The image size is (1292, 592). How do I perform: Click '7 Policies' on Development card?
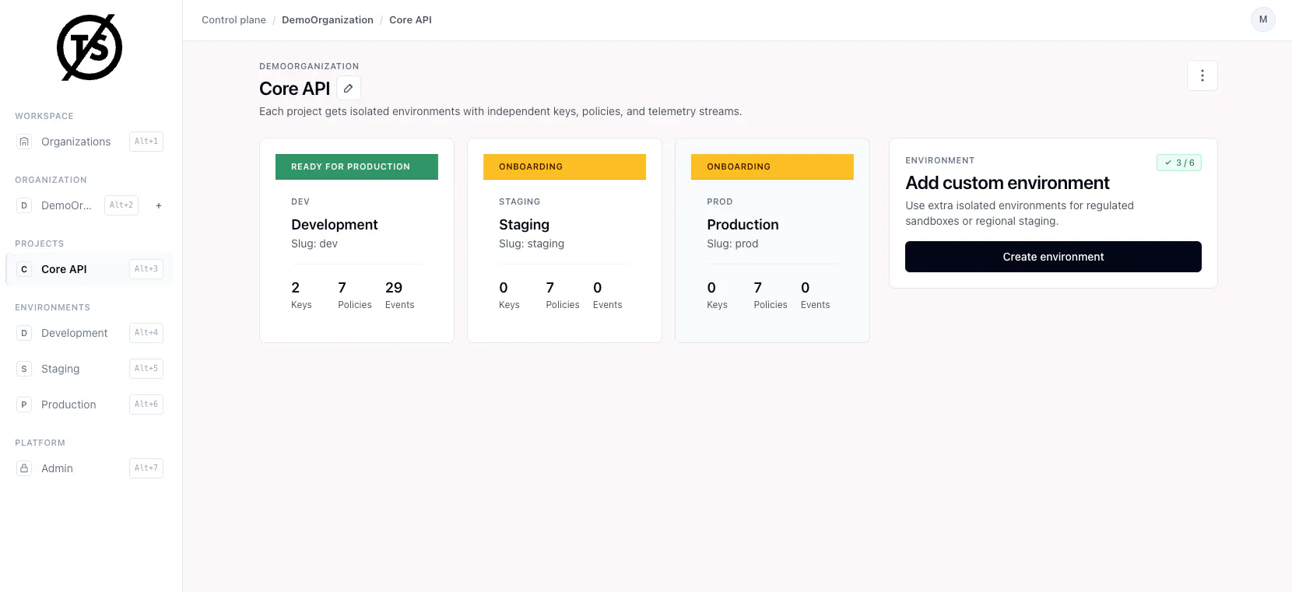pyautogui.click(x=355, y=295)
